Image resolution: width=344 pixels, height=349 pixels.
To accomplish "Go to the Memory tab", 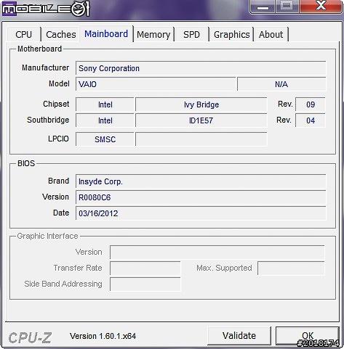I will point(153,34).
